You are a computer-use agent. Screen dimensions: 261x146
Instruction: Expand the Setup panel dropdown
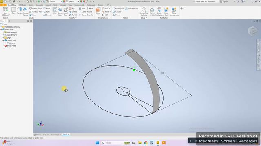click(x=144, y=18)
